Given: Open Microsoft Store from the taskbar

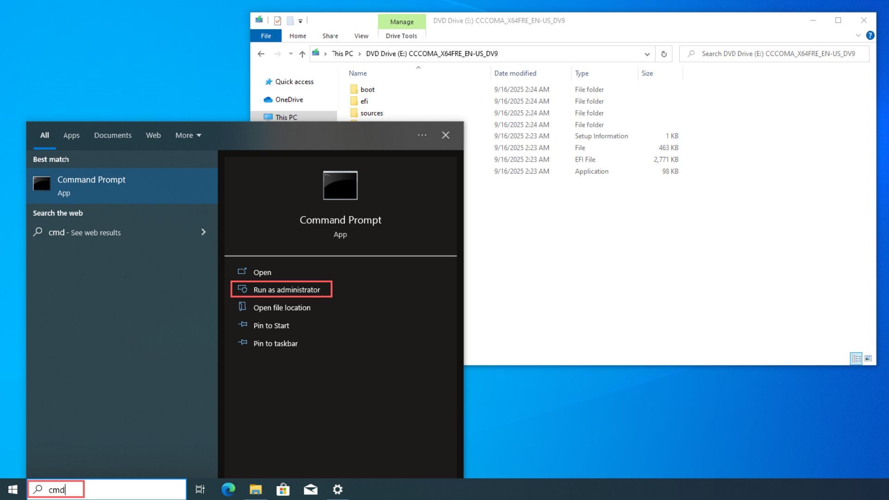Looking at the screenshot, I should pyautogui.click(x=283, y=489).
